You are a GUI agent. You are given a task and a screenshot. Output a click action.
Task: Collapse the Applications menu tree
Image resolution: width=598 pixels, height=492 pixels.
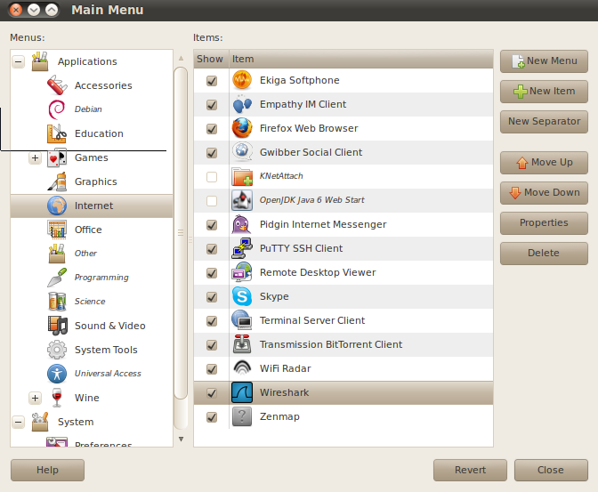[19, 62]
